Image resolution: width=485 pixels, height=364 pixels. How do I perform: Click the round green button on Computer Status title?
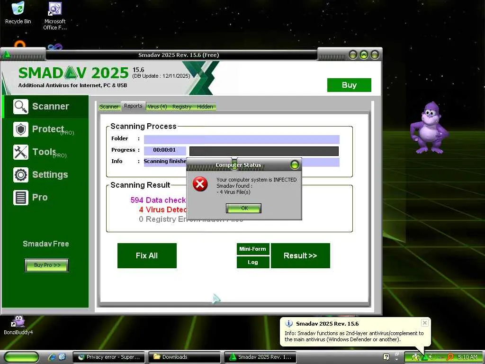click(x=295, y=164)
